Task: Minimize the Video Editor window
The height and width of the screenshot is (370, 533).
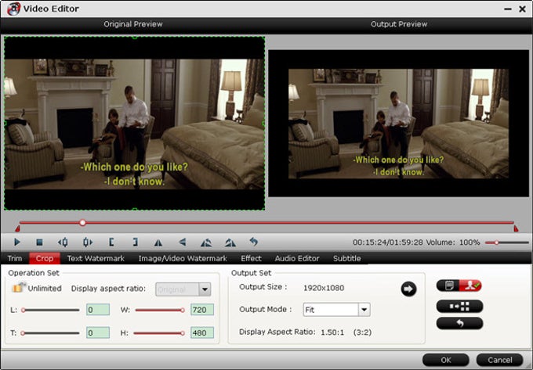Action: [x=508, y=9]
